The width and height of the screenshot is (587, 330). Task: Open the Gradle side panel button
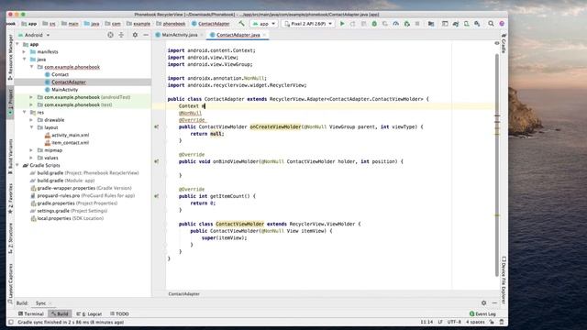[504, 43]
